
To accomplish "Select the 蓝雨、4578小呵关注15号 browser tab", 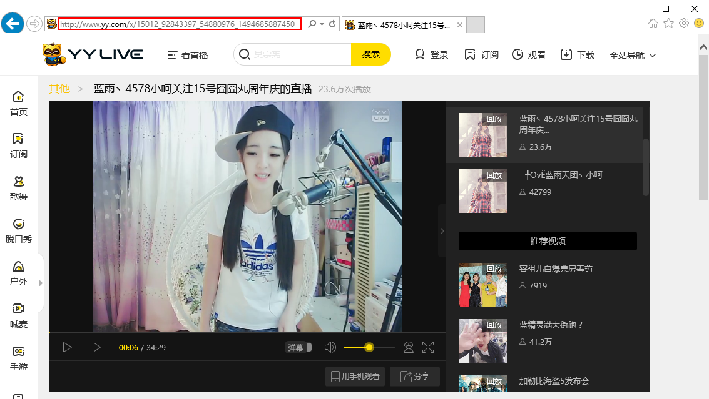I will (404, 25).
